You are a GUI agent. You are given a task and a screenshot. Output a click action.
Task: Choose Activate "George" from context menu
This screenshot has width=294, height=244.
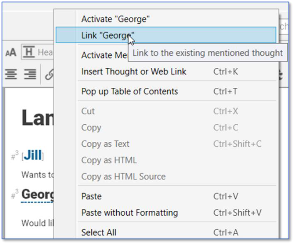115,19
